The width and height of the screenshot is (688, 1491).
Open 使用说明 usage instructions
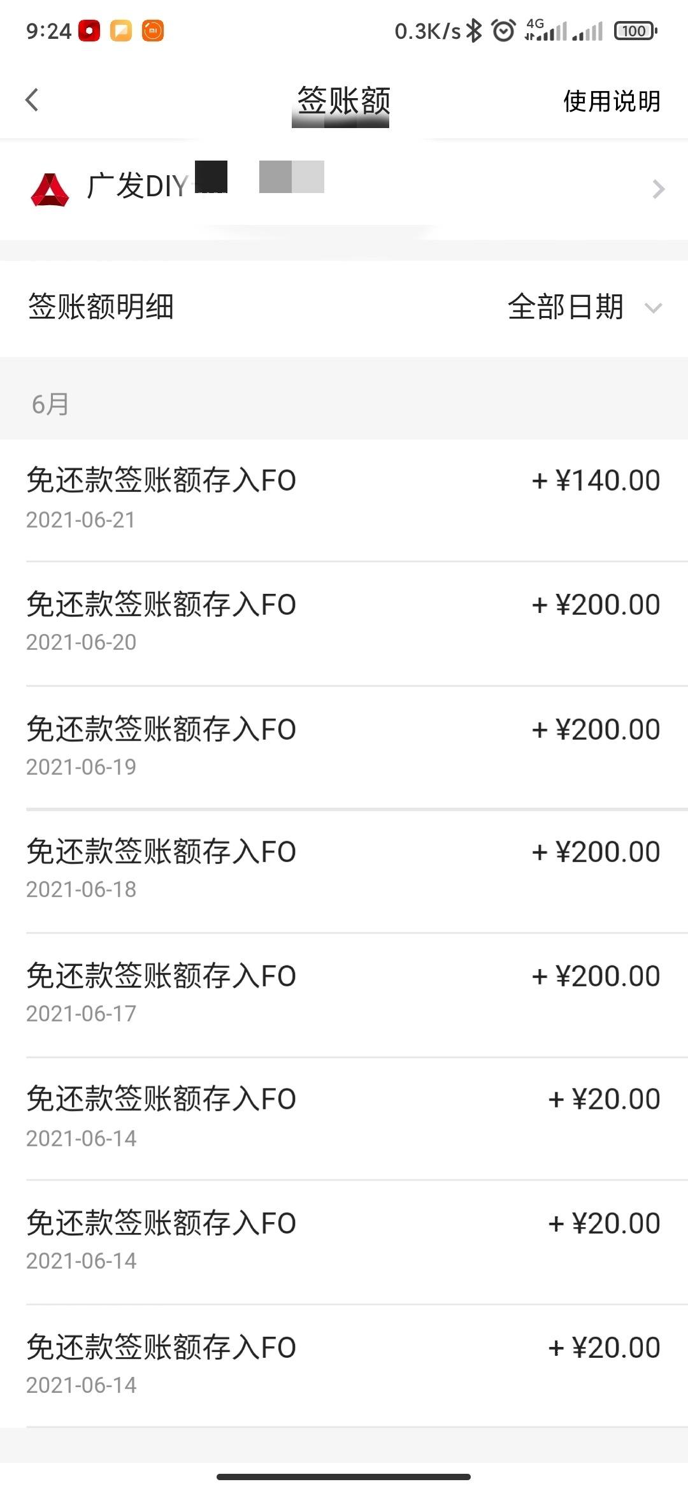tap(612, 101)
